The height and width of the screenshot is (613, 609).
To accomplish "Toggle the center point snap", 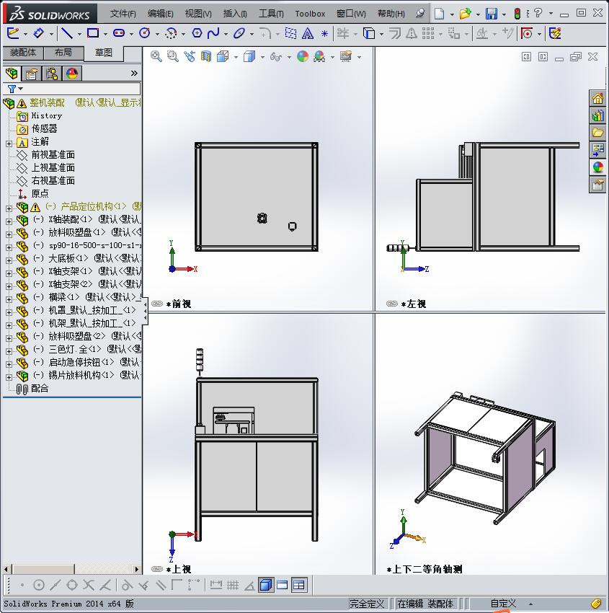I will coord(38,585).
